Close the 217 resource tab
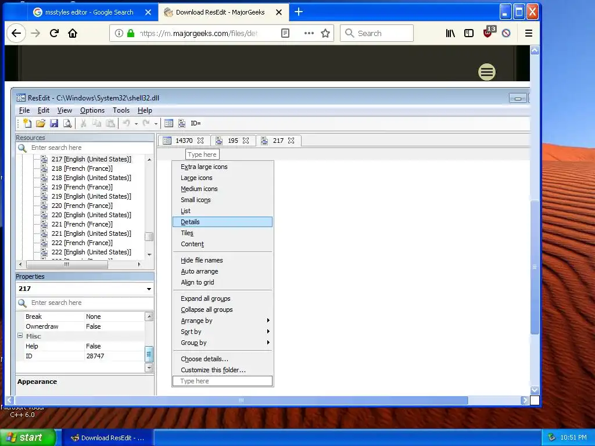The height and width of the screenshot is (446, 595). (291, 141)
